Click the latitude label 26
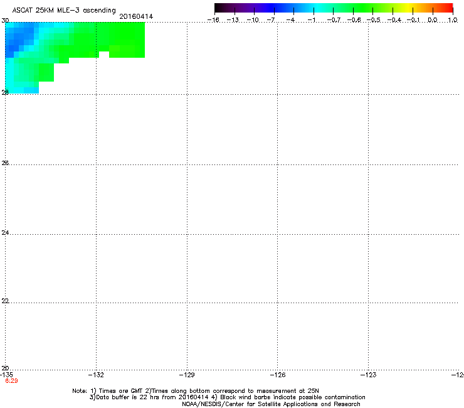Viewport: 464px width, 408px height. pos(5,163)
